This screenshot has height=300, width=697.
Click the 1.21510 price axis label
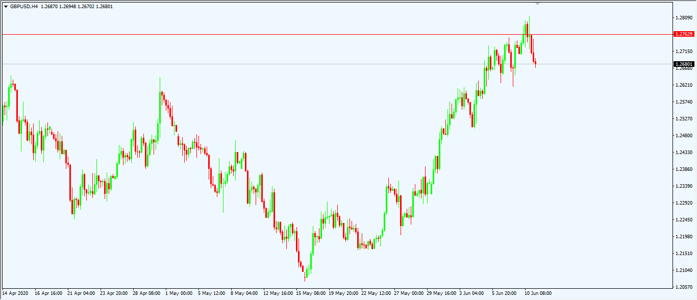point(683,254)
